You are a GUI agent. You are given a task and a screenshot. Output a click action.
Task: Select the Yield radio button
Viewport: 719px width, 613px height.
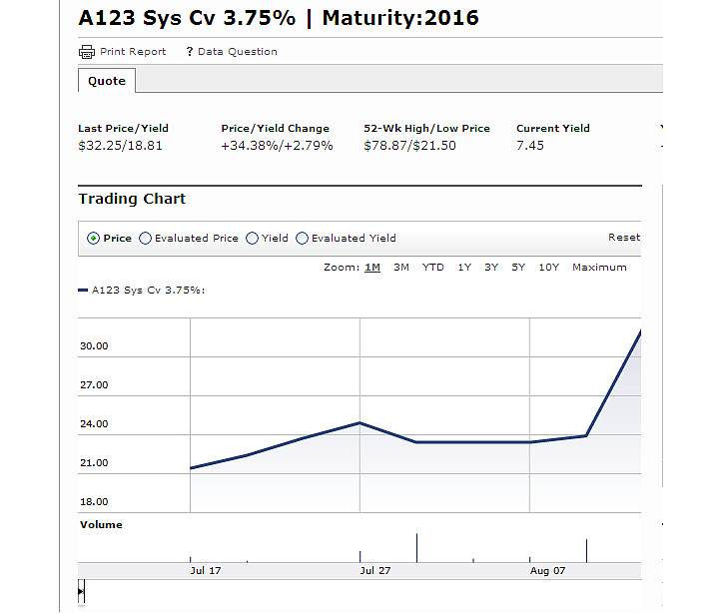pyautogui.click(x=253, y=239)
